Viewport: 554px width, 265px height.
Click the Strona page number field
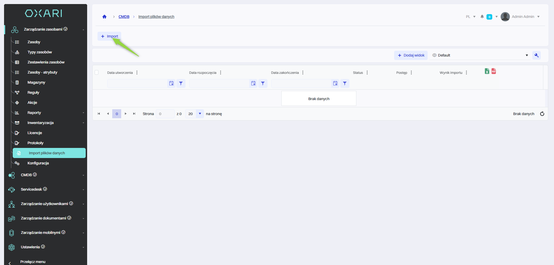165,114
